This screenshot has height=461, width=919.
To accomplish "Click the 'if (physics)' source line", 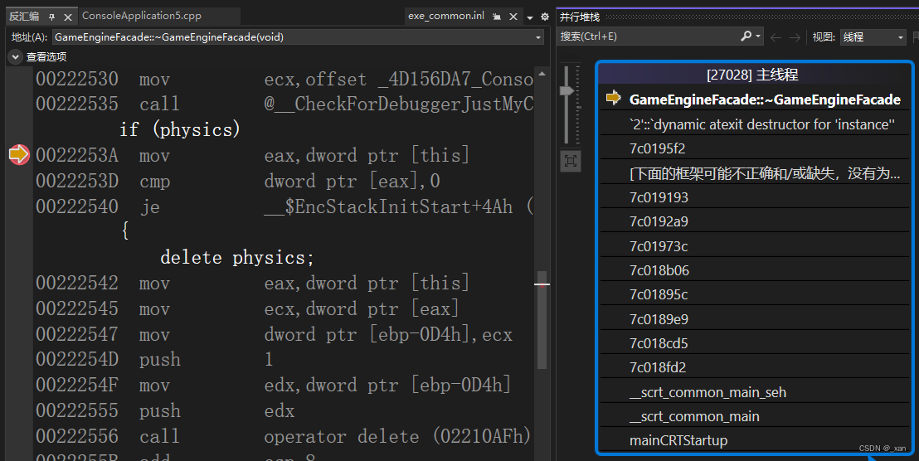I will point(180,129).
